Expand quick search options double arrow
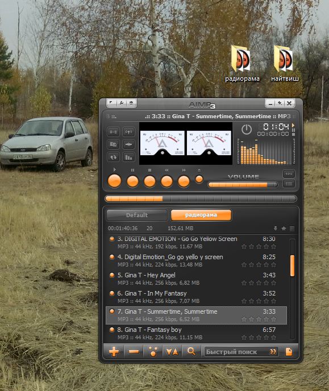This screenshot has width=329, height=391. pyautogui.click(x=273, y=352)
